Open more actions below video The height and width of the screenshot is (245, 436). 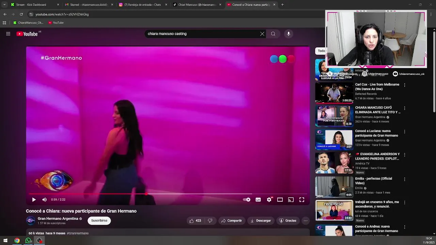[306, 220]
